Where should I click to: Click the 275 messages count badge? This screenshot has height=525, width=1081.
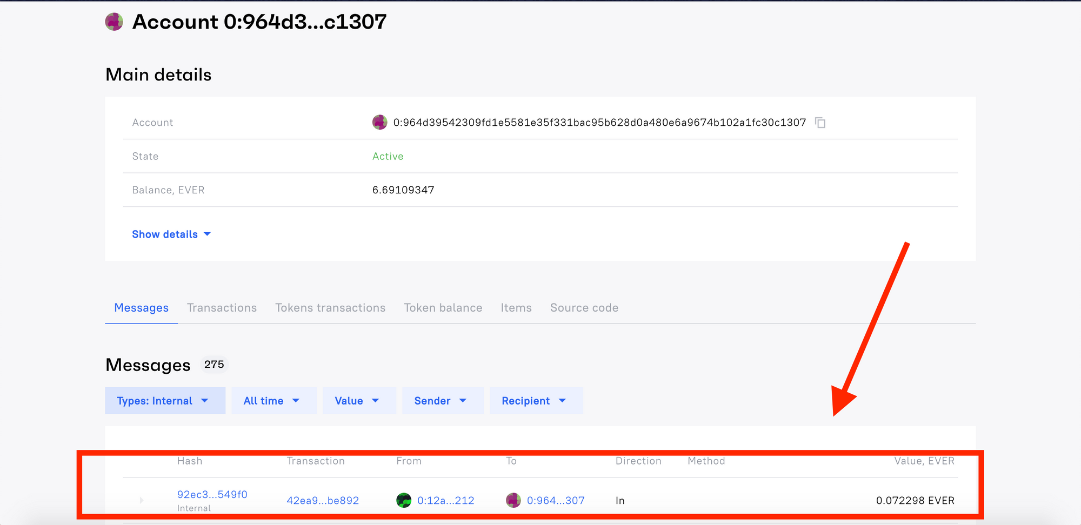click(x=214, y=365)
